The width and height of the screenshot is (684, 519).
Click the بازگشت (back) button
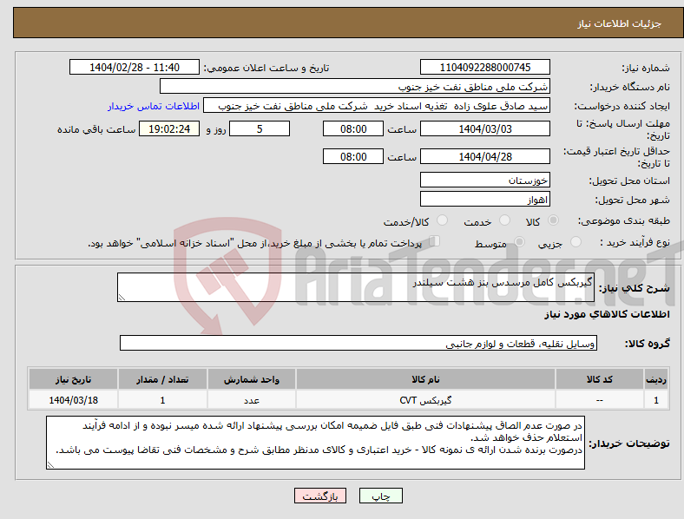pyautogui.click(x=320, y=496)
